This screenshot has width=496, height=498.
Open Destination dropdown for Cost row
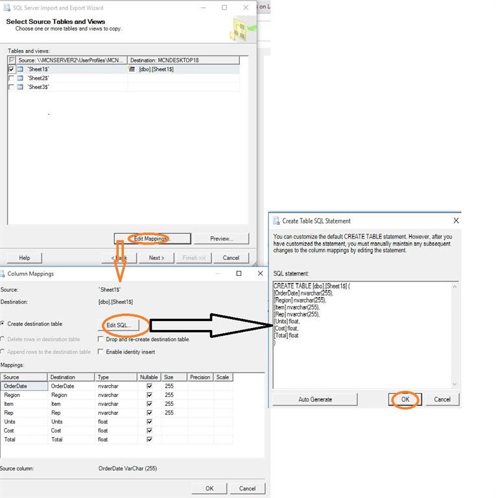[71, 431]
